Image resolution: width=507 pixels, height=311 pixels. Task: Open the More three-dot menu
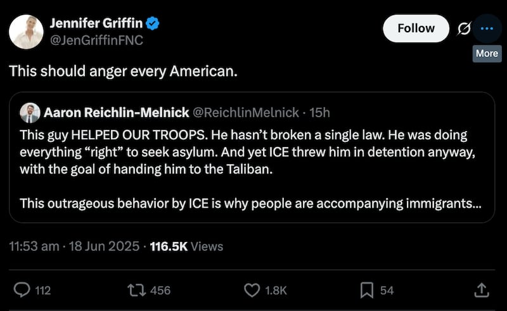487,29
